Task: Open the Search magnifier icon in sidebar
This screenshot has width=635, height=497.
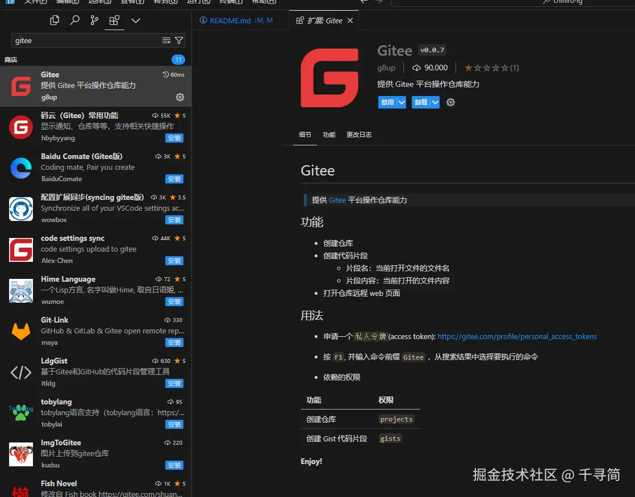Action: [x=74, y=20]
